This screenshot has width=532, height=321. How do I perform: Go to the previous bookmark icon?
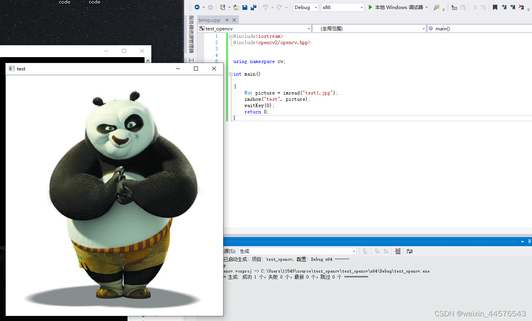tap(504, 7)
